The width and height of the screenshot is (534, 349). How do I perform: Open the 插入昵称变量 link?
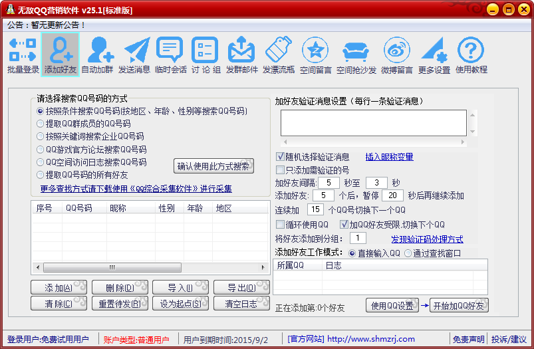[x=389, y=157]
